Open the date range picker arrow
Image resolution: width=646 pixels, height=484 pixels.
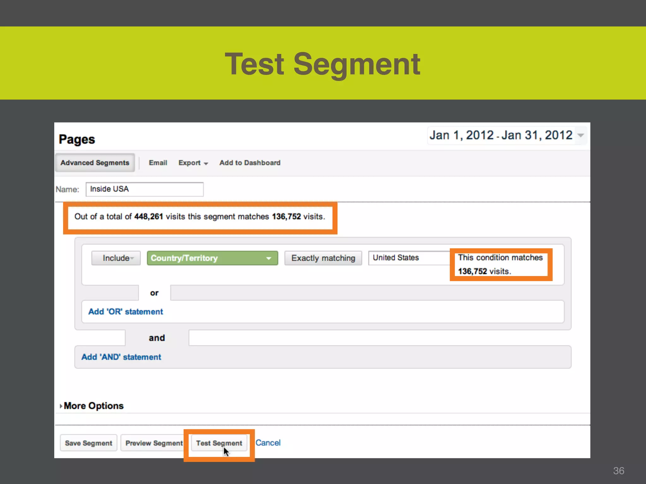tap(580, 135)
